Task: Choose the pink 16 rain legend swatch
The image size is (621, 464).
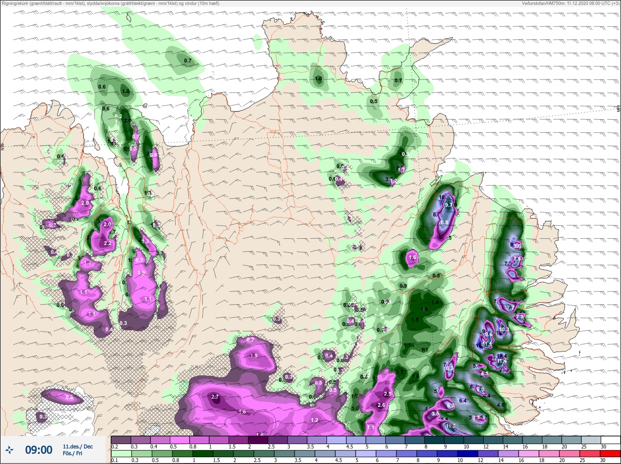Action: 529,454
